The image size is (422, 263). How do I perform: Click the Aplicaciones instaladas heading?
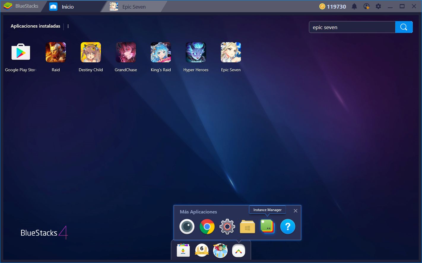[35, 26]
